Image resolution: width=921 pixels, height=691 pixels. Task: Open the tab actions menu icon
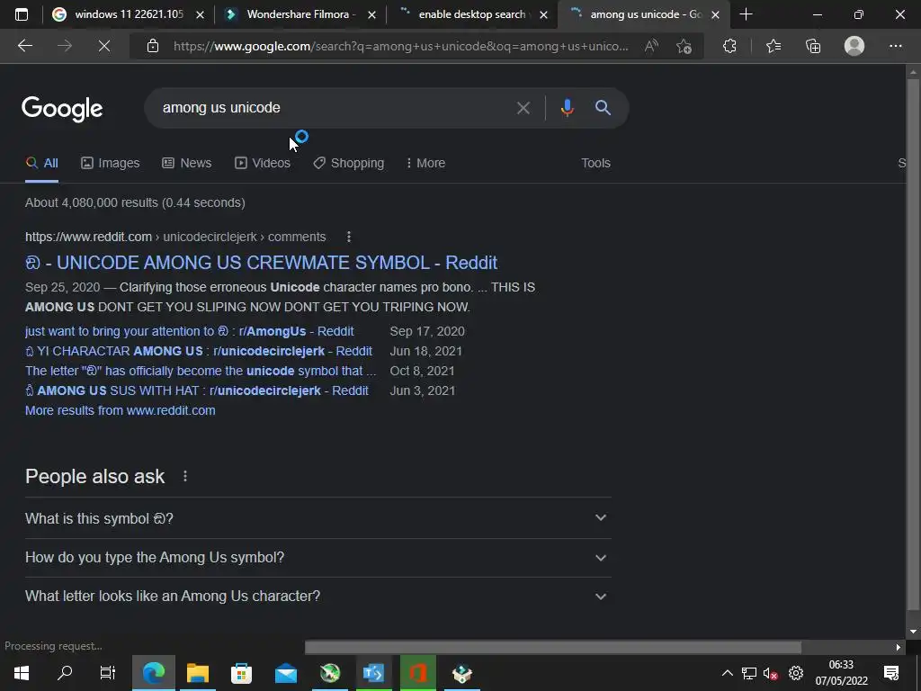pyautogui.click(x=22, y=14)
